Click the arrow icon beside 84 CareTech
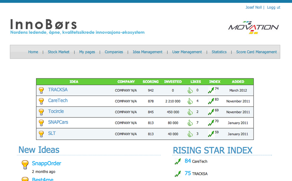Viewport: 292px width, 181px height. [178, 161]
